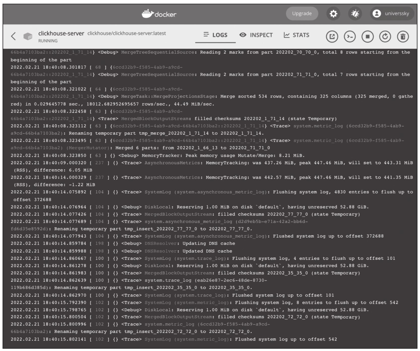Delete the container with trash icon
The height and width of the screenshot is (351, 420).
click(x=403, y=37)
